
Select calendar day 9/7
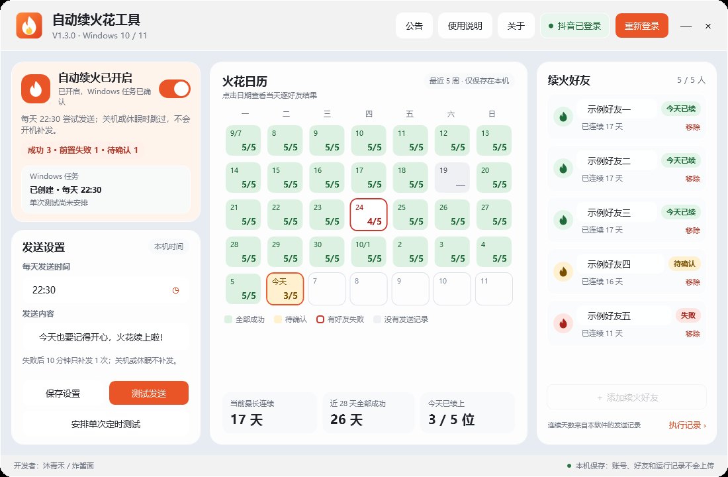(244, 140)
